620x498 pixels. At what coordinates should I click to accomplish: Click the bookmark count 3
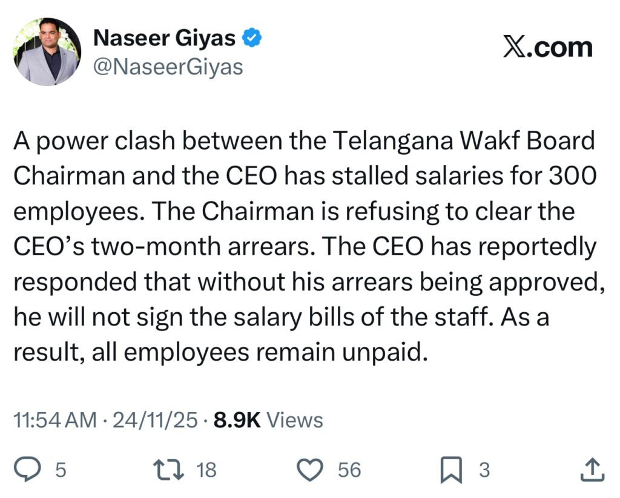484,470
